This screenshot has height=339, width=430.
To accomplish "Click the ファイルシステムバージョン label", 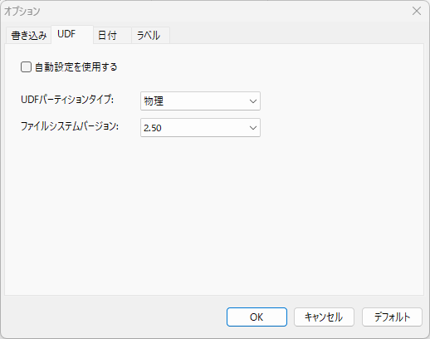I will 70,126.
